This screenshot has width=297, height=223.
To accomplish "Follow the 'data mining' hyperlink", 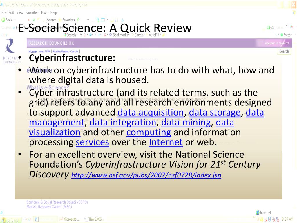I will coord(186,122).
